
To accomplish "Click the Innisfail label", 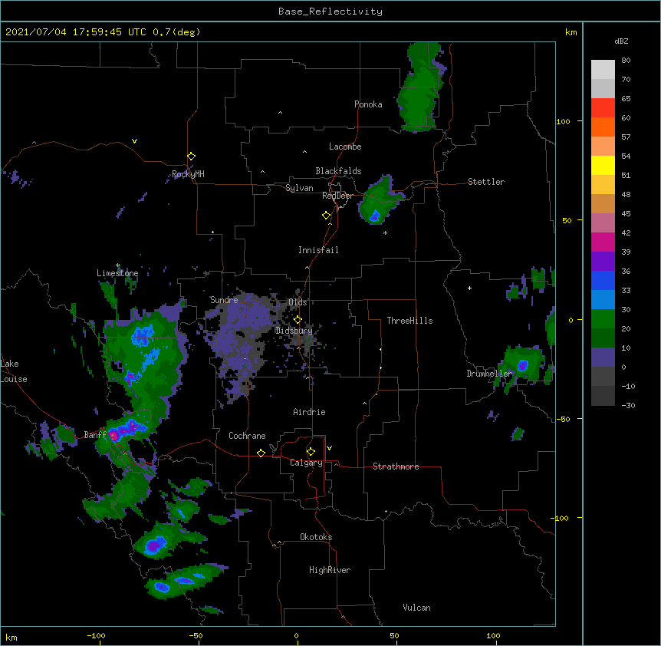I will click(x=318, y=250).
